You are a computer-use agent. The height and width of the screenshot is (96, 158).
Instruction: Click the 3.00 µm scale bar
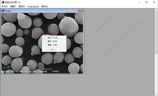(x=45, y=69)
